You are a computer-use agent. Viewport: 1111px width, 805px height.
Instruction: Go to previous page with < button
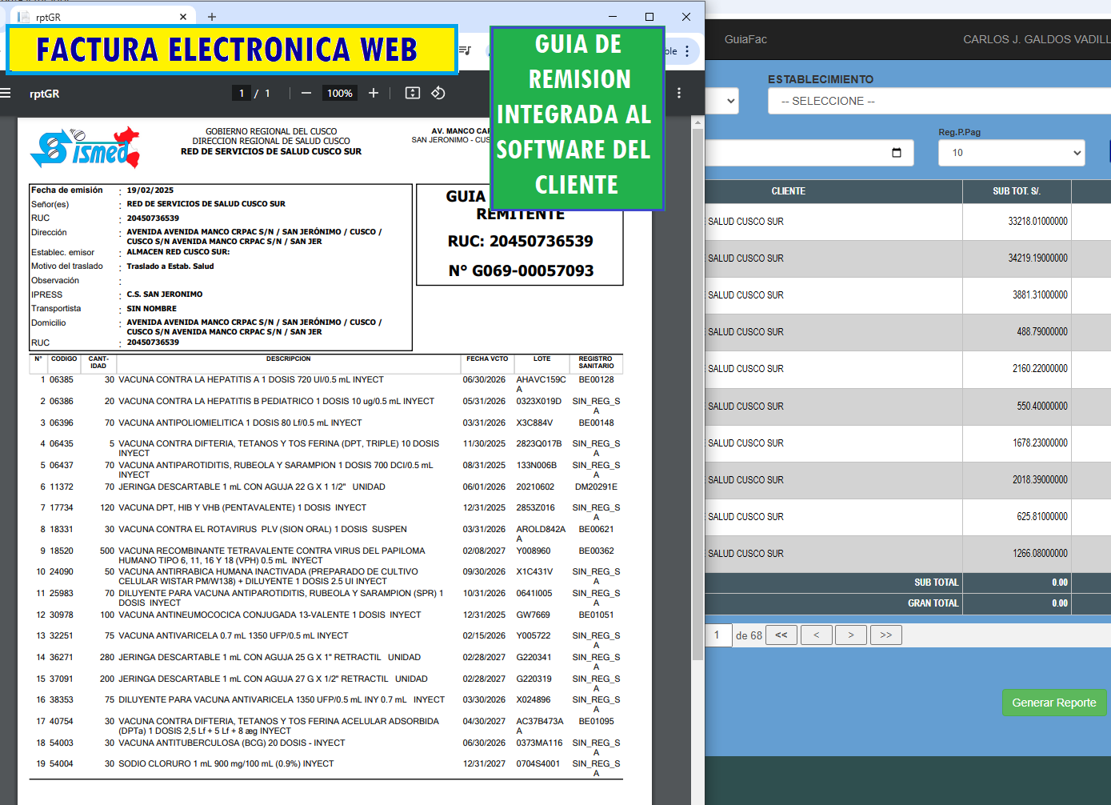point(817,635)
